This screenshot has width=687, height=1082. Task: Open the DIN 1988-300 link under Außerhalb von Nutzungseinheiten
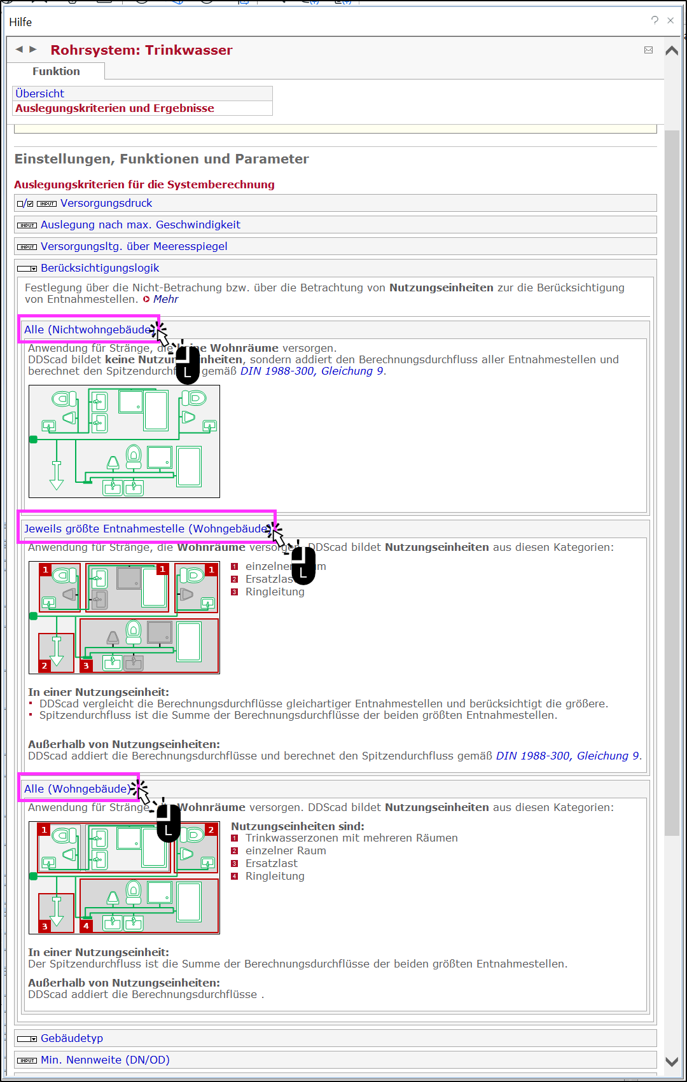(x=568, y=756)
